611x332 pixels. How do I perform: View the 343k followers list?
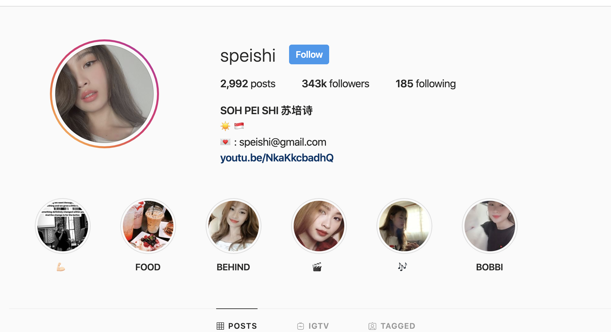pos(335,84)
